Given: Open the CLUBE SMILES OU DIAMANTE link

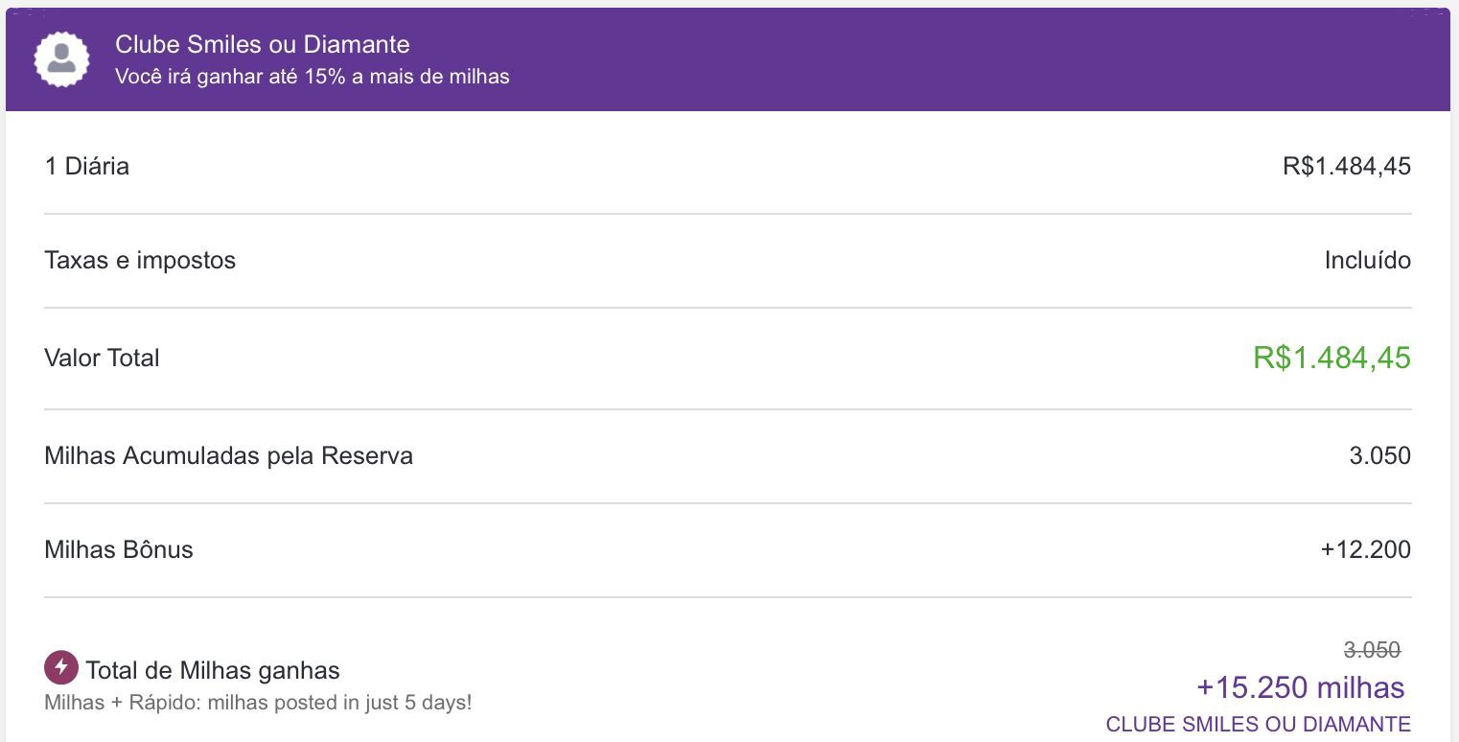Looking at the screenshot, I should 1258,725.
